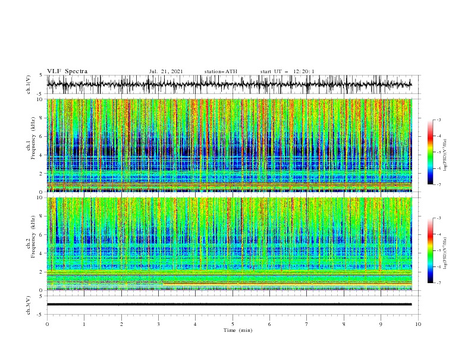Click the time axis tick label '0'
The image size is (471, 364).
[47, 324]
